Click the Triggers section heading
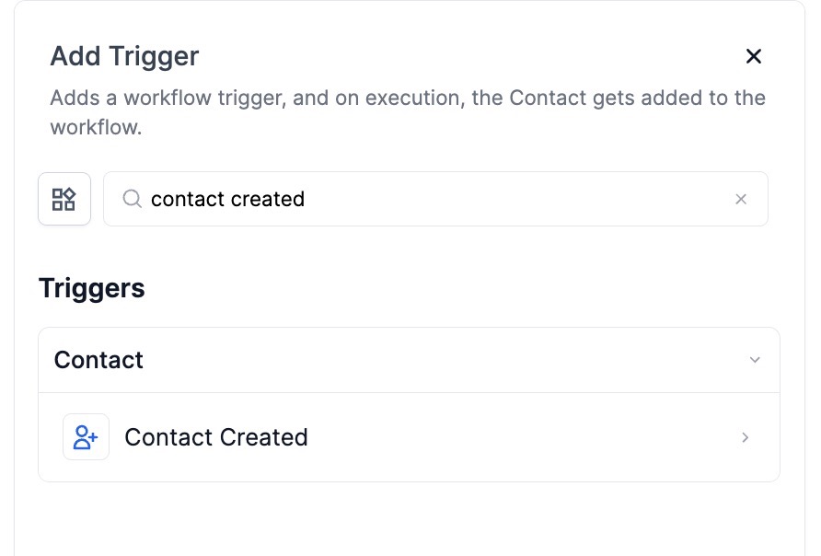This screenshot has height=556, width=821. 91,288
